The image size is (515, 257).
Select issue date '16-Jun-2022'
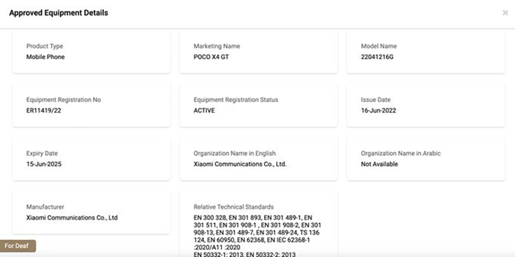[x=378, y=110]
